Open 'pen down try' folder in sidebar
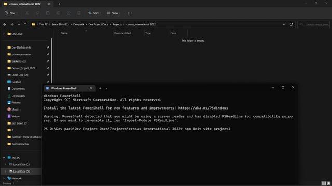Viewport: 332px width, 186px height. click(19, 123)
